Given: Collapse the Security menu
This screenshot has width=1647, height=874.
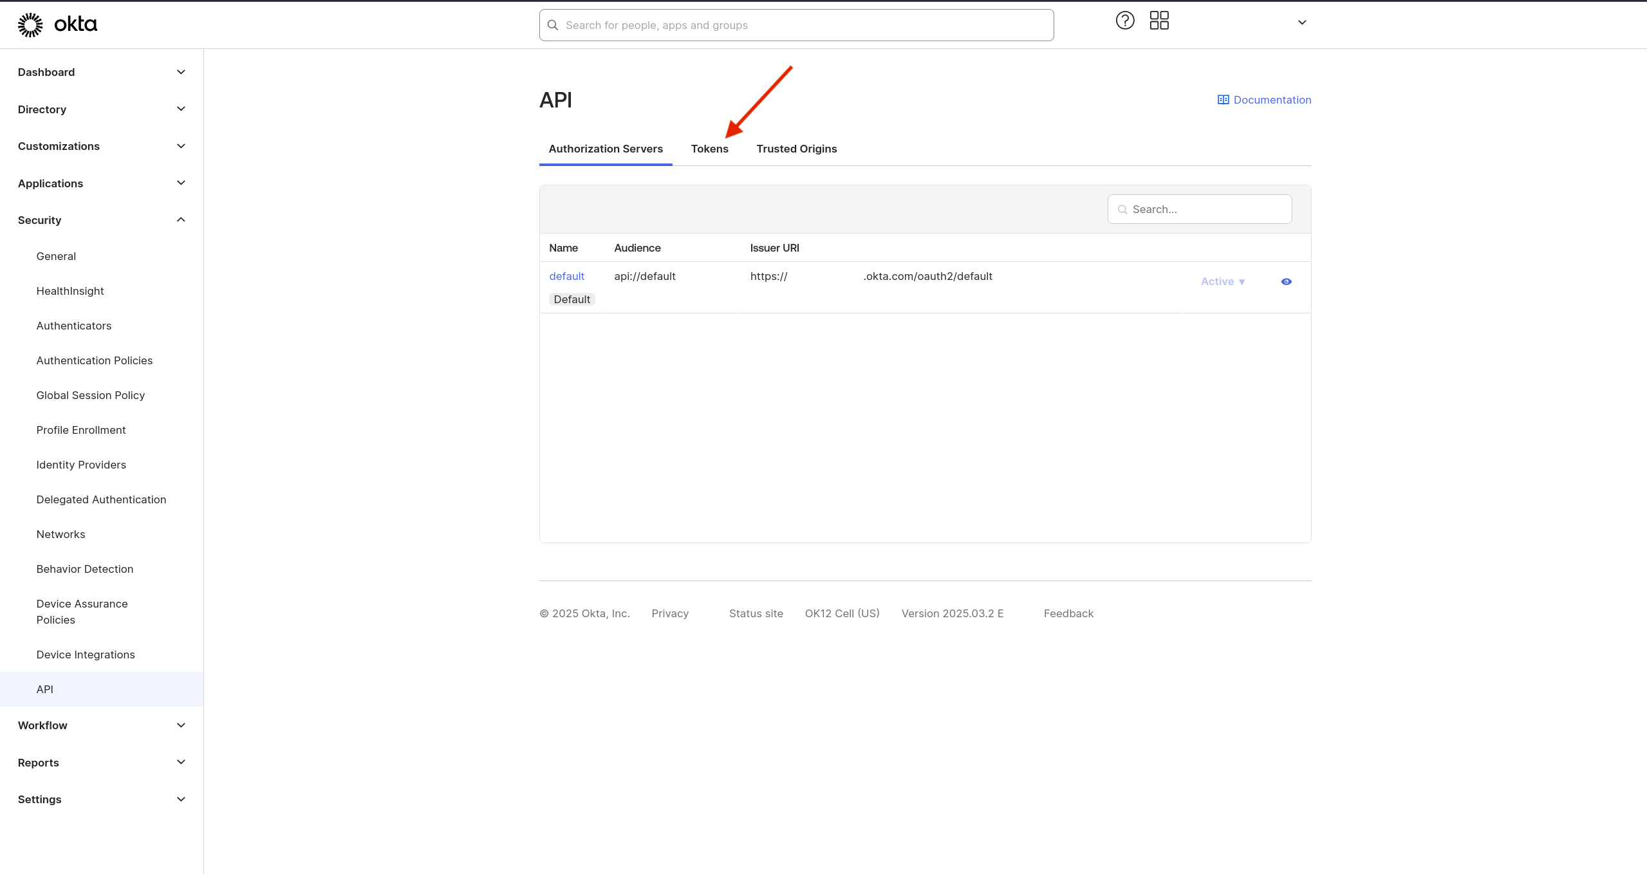Looking at the screenshot, I should pos(102,220).
